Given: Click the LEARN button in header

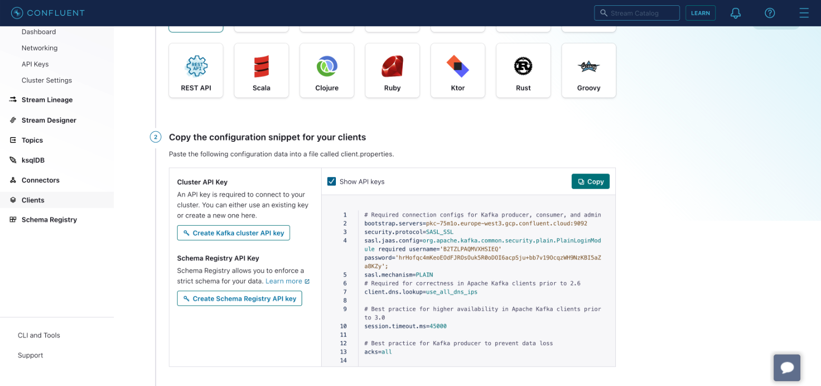Looking at the screenshot, I should pos(700,13).
